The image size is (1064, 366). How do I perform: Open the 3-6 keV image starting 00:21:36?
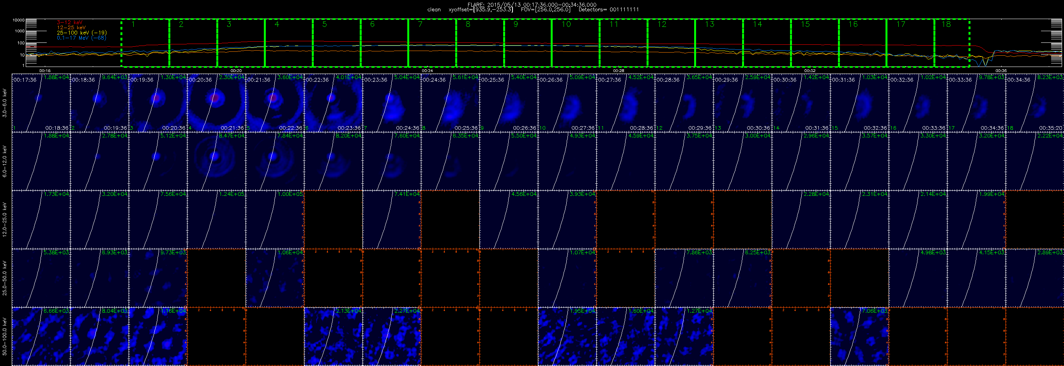(275, 103)
